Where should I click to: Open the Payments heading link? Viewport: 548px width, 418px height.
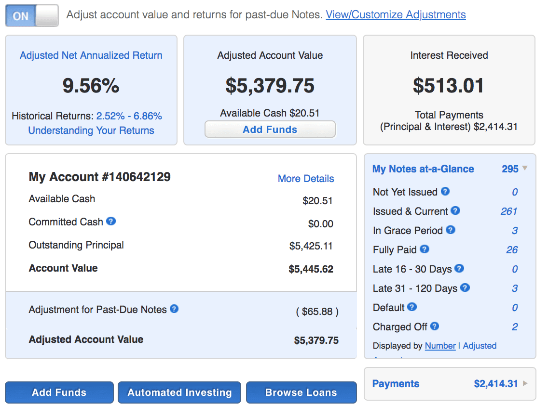[396, 383]
